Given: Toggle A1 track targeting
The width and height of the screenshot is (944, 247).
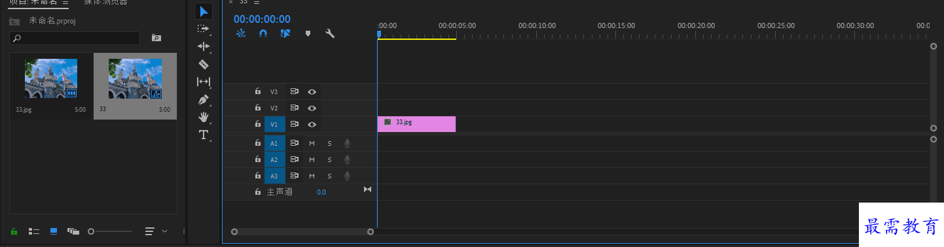Looking at the screenshot, I should coord(274,142).
